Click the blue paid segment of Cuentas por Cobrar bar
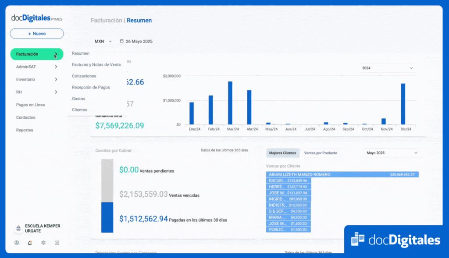Screen dimensions: 449x258 pyautogui.click(x=107, y=217)
